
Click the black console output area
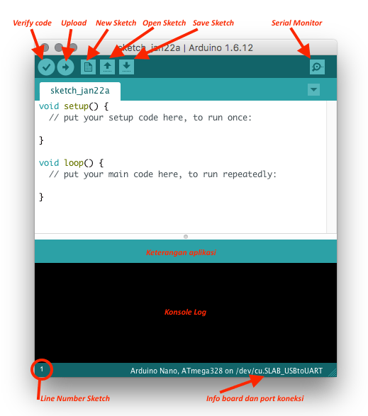(x=186, y=313)
